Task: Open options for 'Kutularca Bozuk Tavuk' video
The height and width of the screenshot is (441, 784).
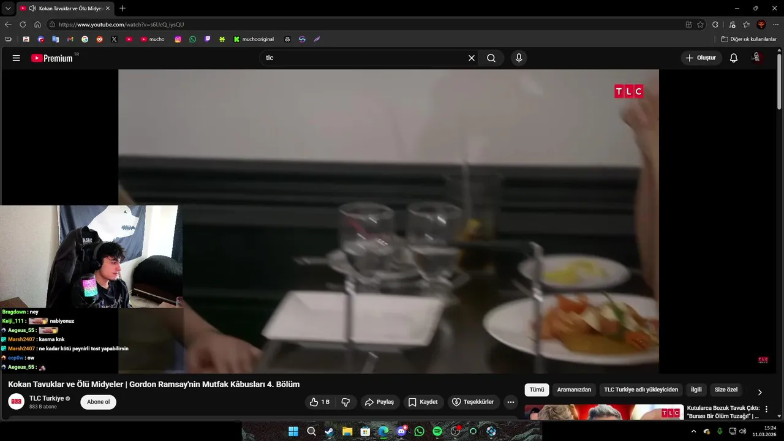Action: (766, 409)
